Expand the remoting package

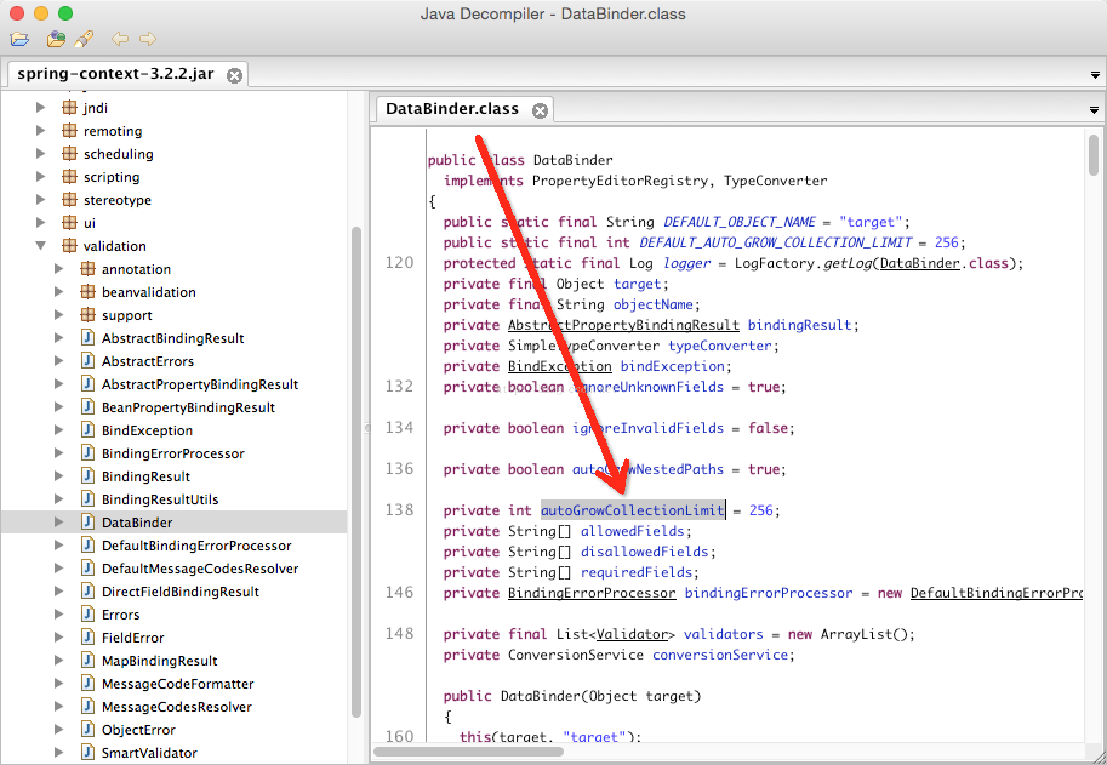point(41,130)
